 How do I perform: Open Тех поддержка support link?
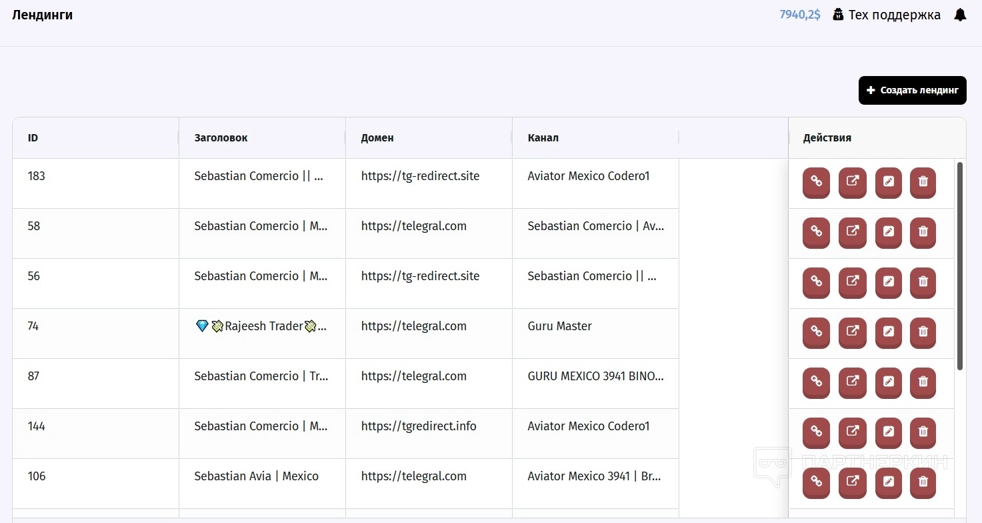pyautogui.click(x=887, y=15)
